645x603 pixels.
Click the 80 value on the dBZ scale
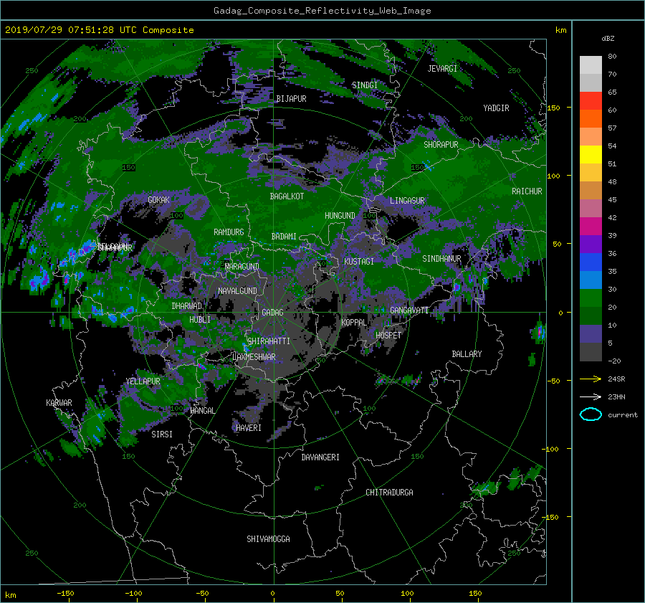coord(612,57)
